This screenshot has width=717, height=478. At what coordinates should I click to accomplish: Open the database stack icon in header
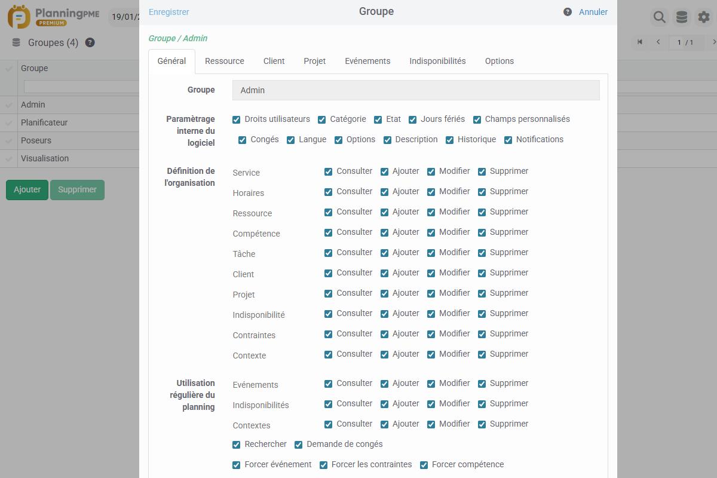click(682, 17)
